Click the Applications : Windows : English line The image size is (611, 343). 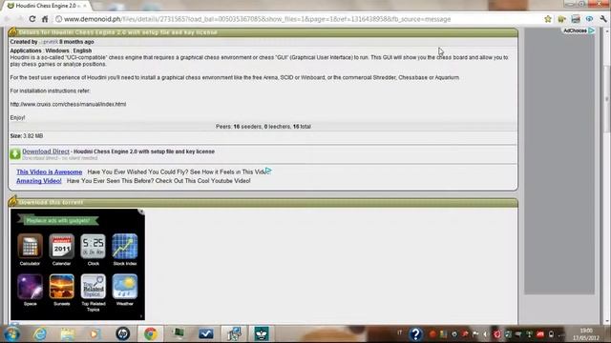point(51,50)
